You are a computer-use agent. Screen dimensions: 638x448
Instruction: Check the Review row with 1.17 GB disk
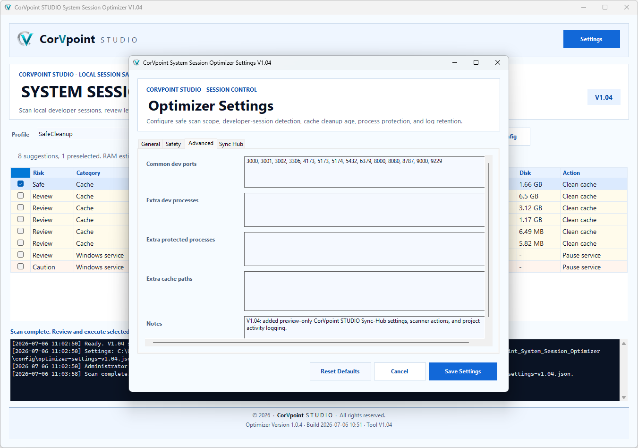pyautogui.click(x=20, y=219)
